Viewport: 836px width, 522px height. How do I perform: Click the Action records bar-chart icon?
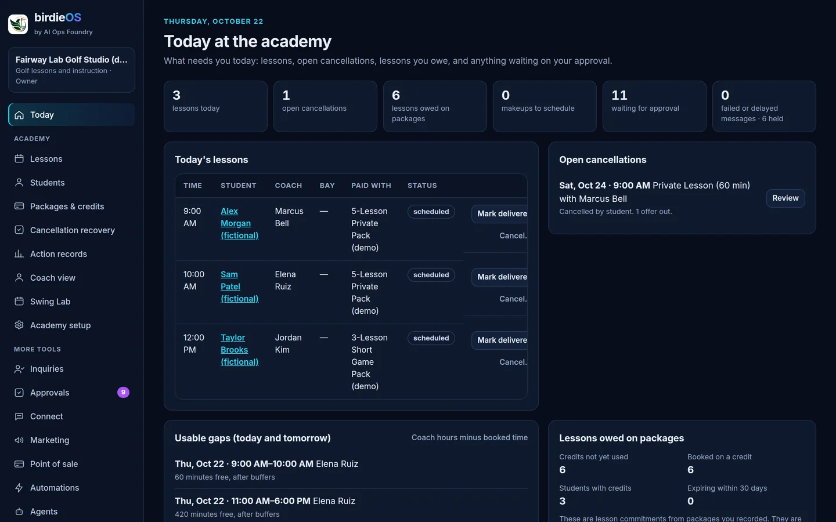point(19,254)
